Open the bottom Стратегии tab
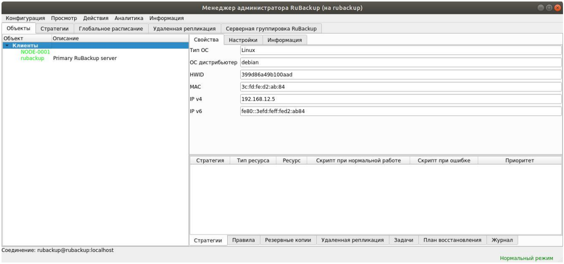The image size is (564, 264). coord(208,240)
